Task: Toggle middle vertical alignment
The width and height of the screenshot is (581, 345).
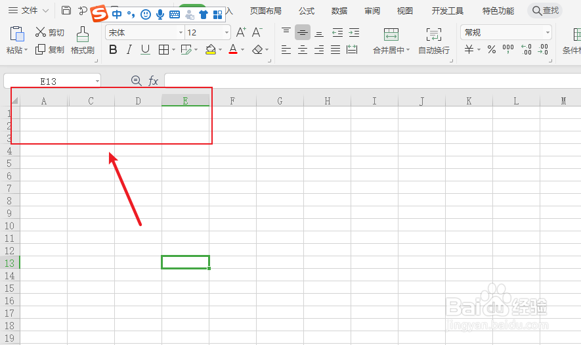Action: 303,33
